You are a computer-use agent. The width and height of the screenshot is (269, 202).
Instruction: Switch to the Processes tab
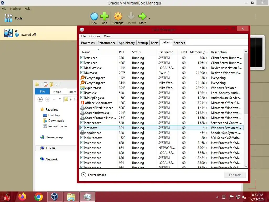coord(88,43)
